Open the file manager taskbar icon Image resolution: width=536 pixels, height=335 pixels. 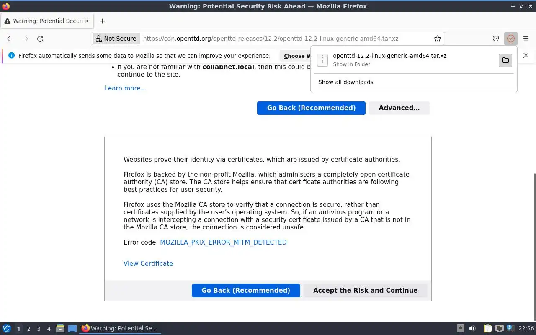coord(60,329)
